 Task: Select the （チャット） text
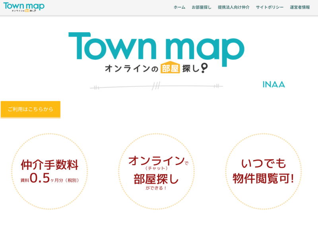pos(156,168)
